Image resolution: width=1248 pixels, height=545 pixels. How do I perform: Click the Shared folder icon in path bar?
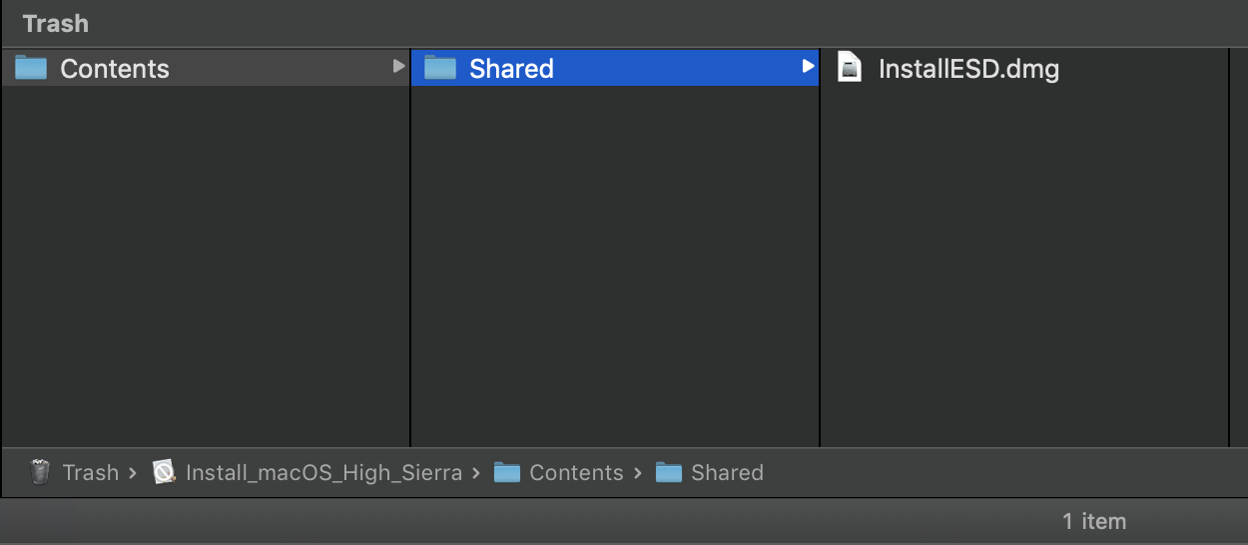click(669, 472)
